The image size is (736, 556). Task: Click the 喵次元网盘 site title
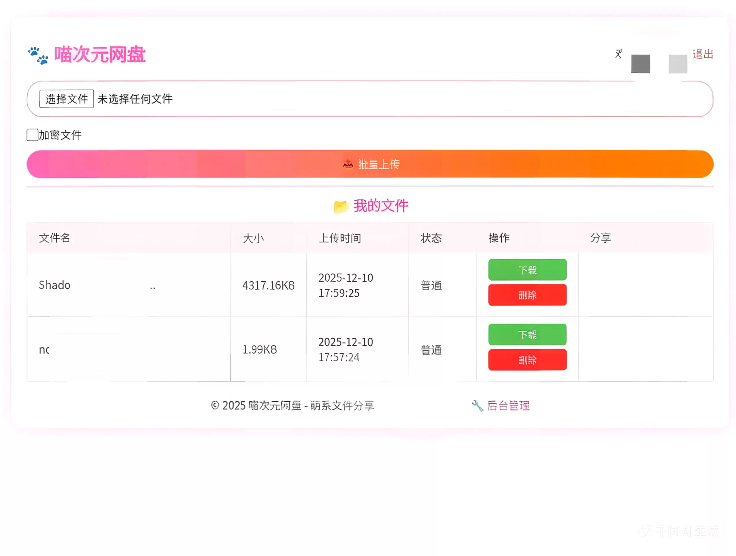100,55
